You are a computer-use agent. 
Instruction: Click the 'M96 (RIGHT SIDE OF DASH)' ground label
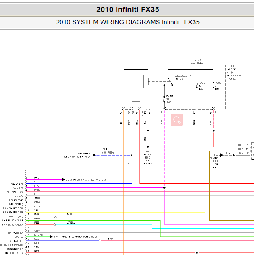coord(215,161)
